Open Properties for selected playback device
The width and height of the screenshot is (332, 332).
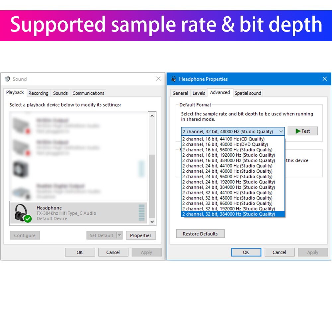pyautogui.click(x=141, y=235)
